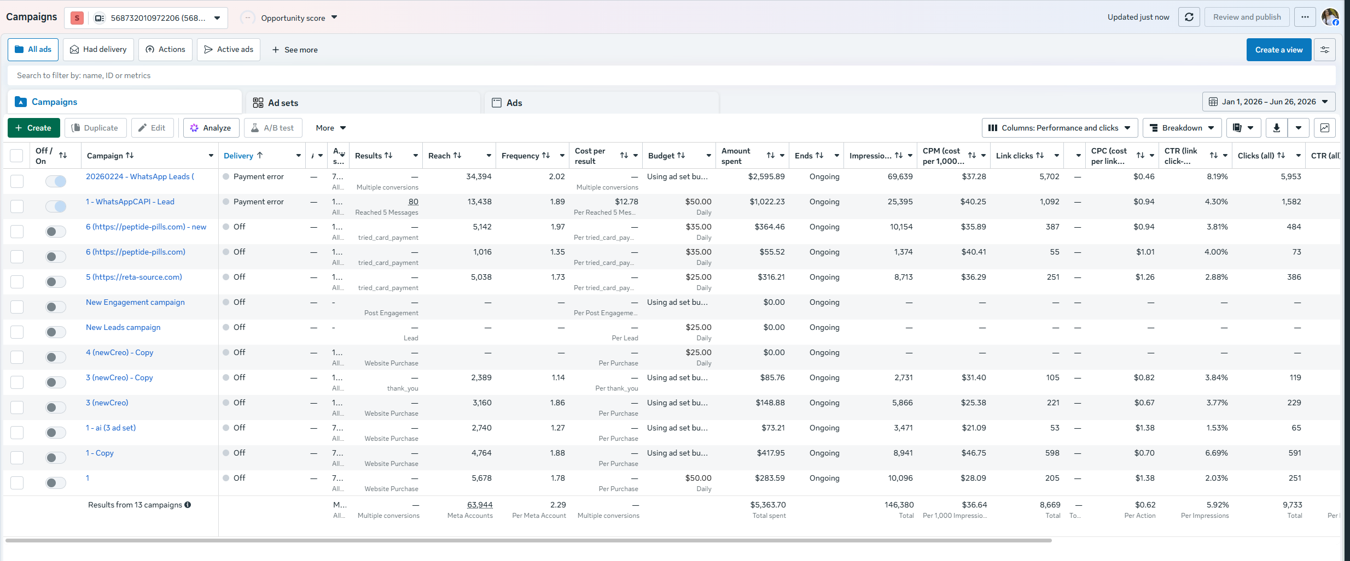Screen dimensions: 1350x561
Task: Select the Had delivery filter tab
Action: coord(98,49)
